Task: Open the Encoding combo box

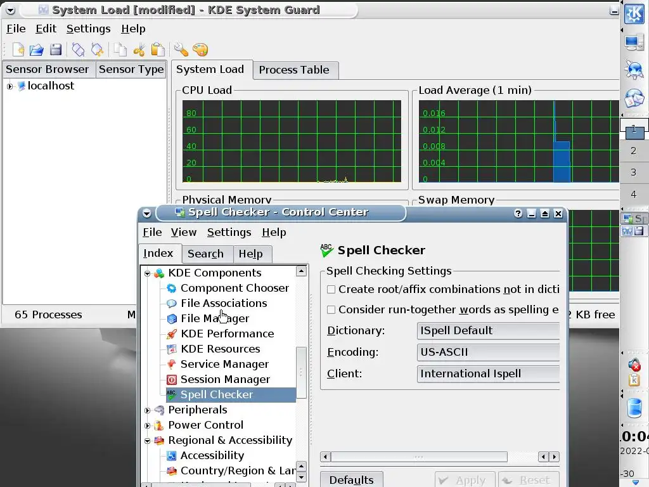Action: click(x=489, y=352)
